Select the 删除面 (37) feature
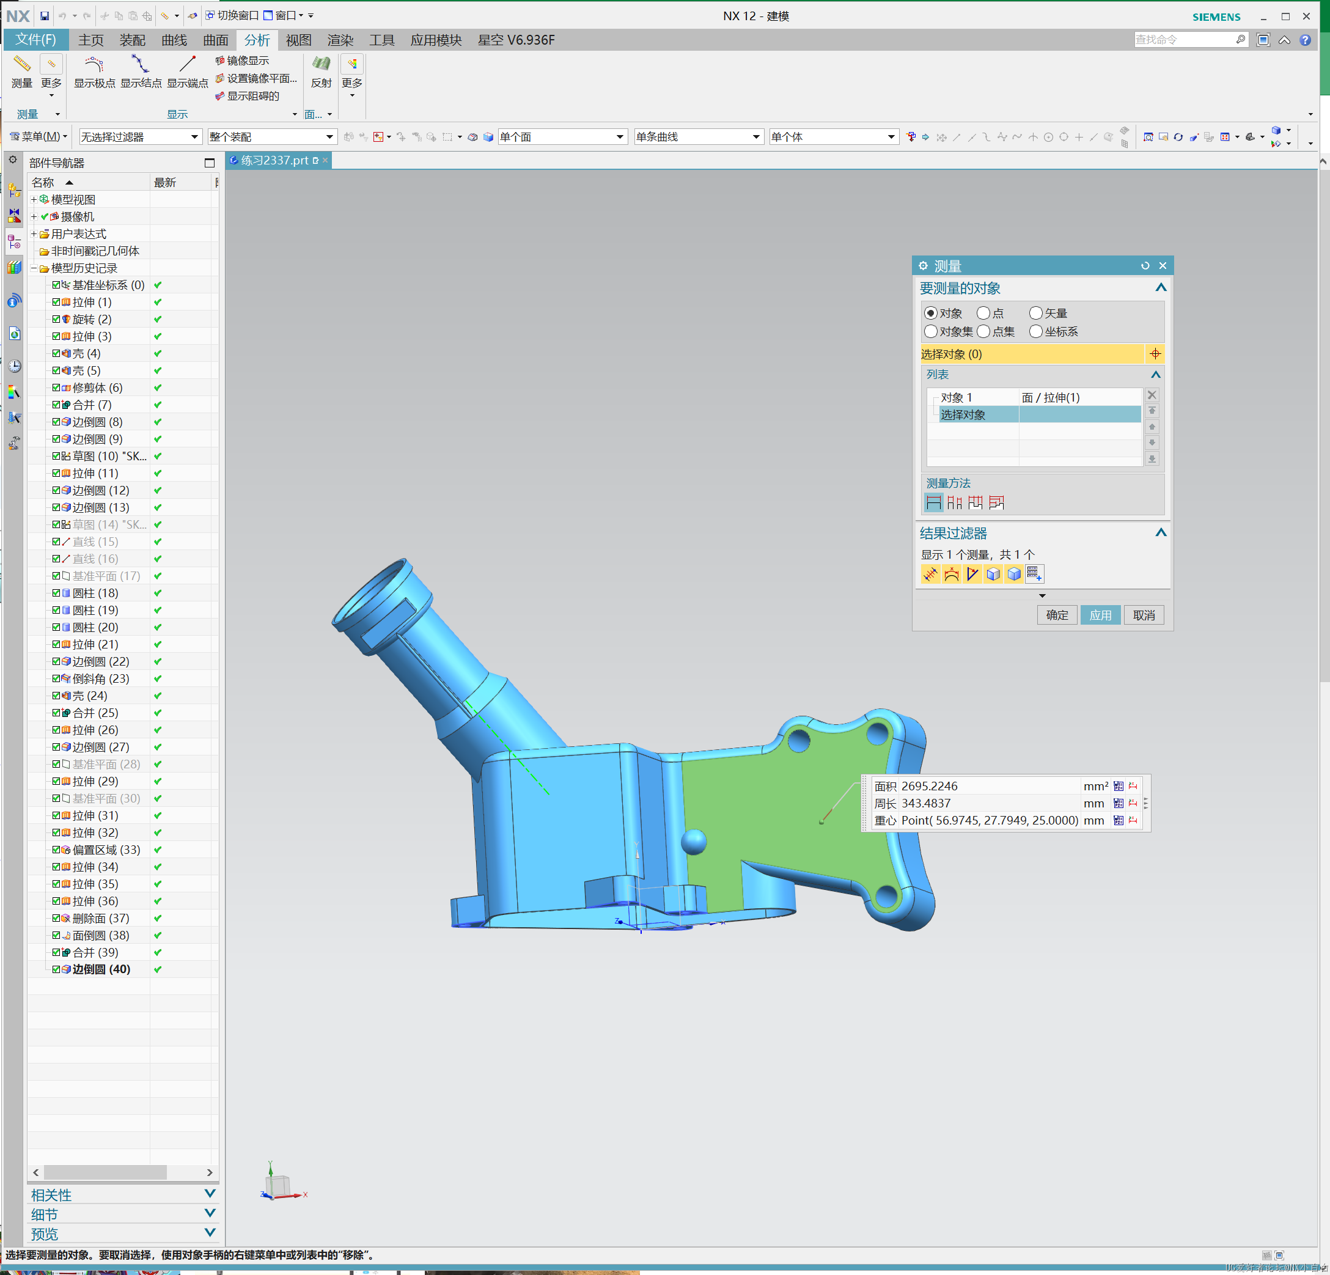The width and height of the screenshot is (1330, 1275). [x=100, y=918]
